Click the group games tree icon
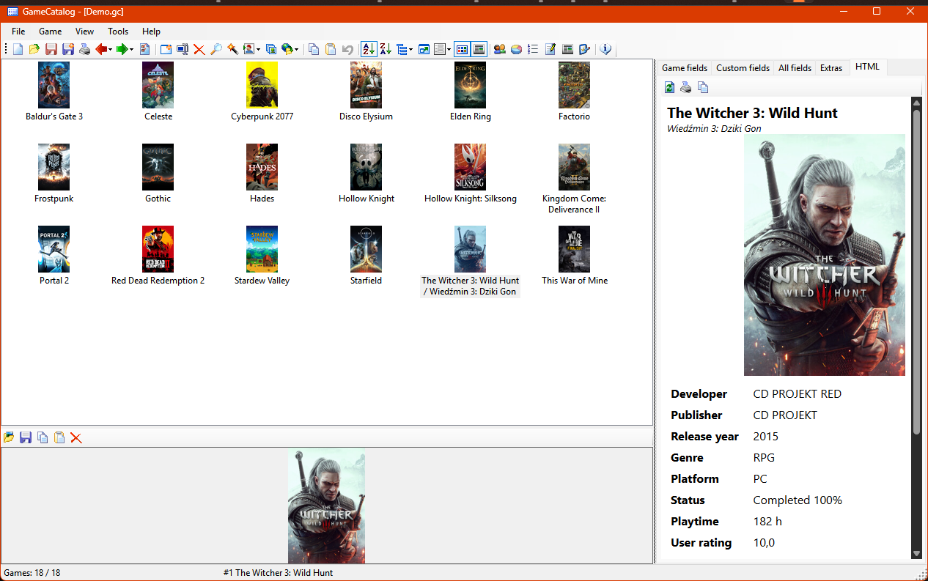The width and height of the screenshot is (928, 581). click(x=402, y=49)
